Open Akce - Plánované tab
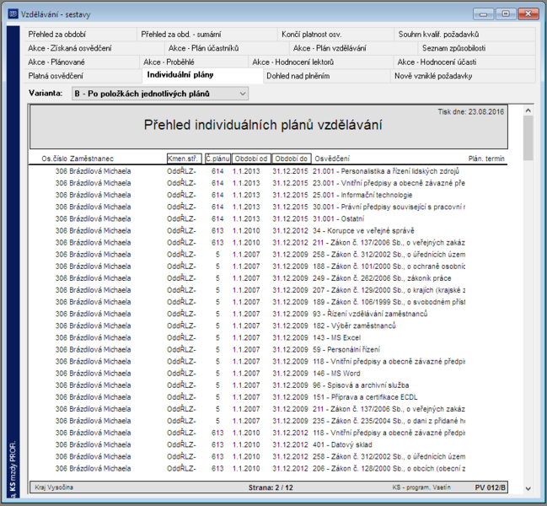This screenshot has height=506, width=547. tap(82, 62)
